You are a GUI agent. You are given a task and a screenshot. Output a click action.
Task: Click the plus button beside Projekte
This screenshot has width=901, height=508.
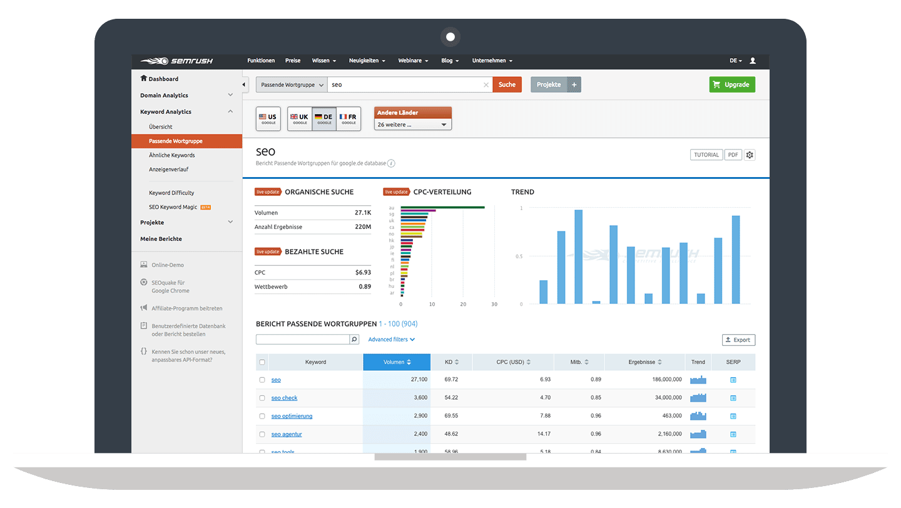(x=574, y=84)
